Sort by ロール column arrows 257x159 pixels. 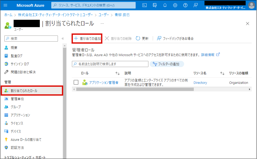[117, 73]
